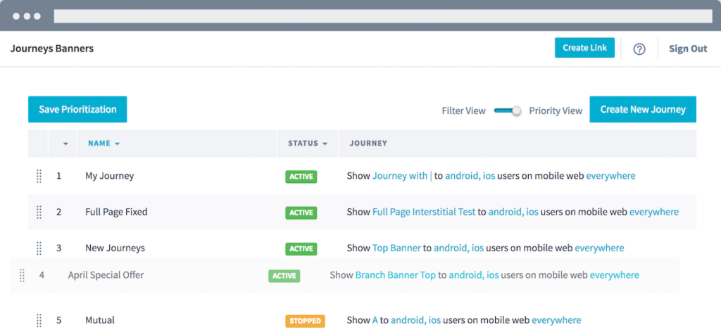The image size is (721, 335).
Task: Grab the drag handle for My Journey row
Action: click(x=39, y=176)
